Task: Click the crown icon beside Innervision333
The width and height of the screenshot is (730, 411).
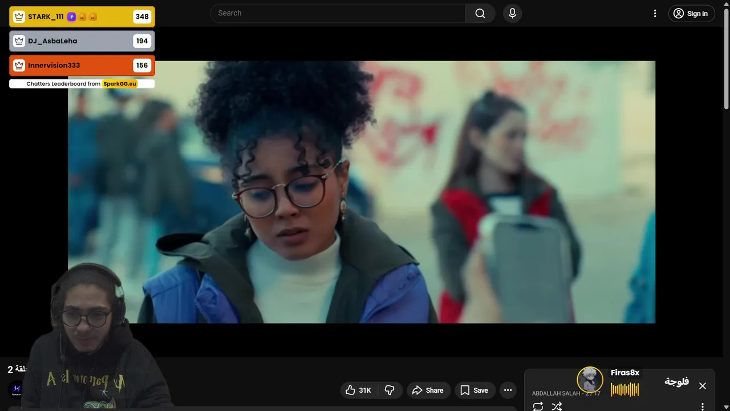Action: [x=19, y=65]
